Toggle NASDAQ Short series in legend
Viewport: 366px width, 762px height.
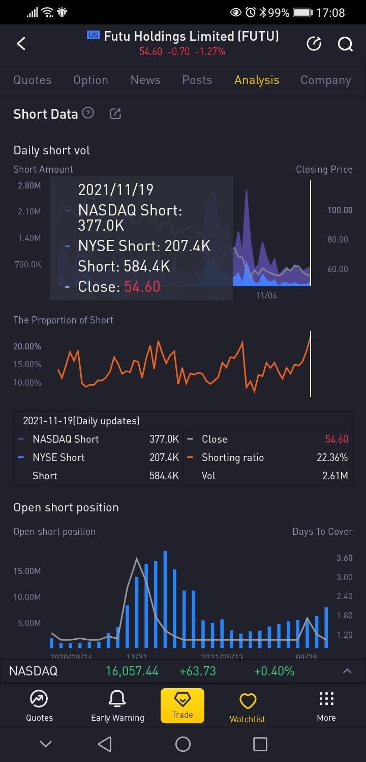[x=66, y=439]
